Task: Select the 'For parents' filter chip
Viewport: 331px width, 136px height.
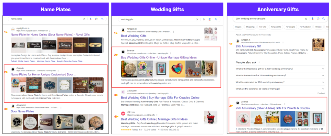Action: (x=276, y=27)
